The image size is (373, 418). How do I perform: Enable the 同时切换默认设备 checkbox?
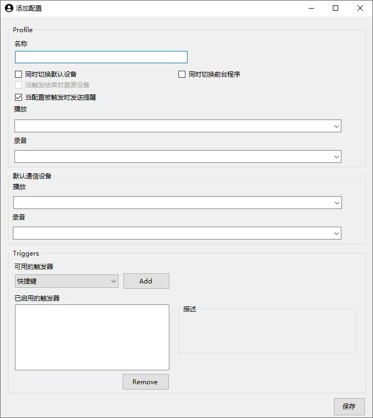[x=19, y=74]
